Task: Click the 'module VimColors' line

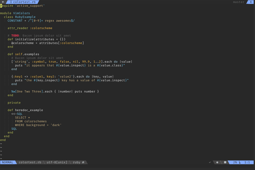Action: (15, 13)
